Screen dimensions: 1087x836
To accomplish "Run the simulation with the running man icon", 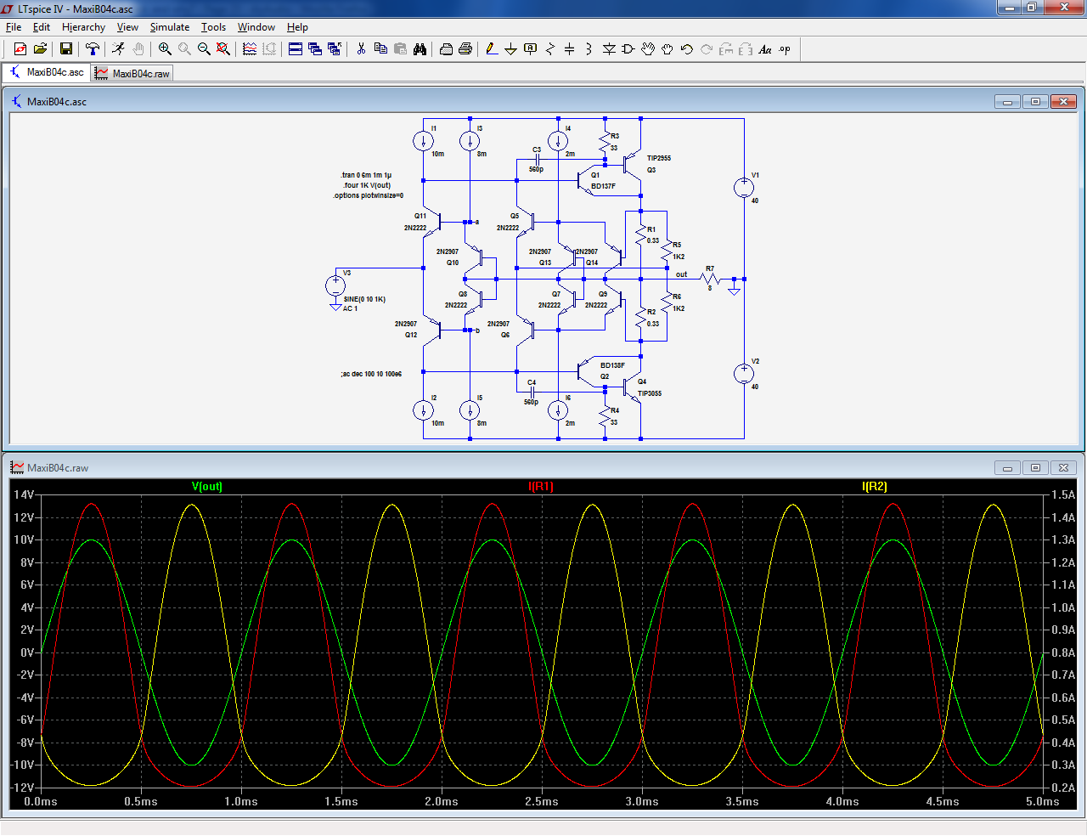I will click(x=119, y=49).
